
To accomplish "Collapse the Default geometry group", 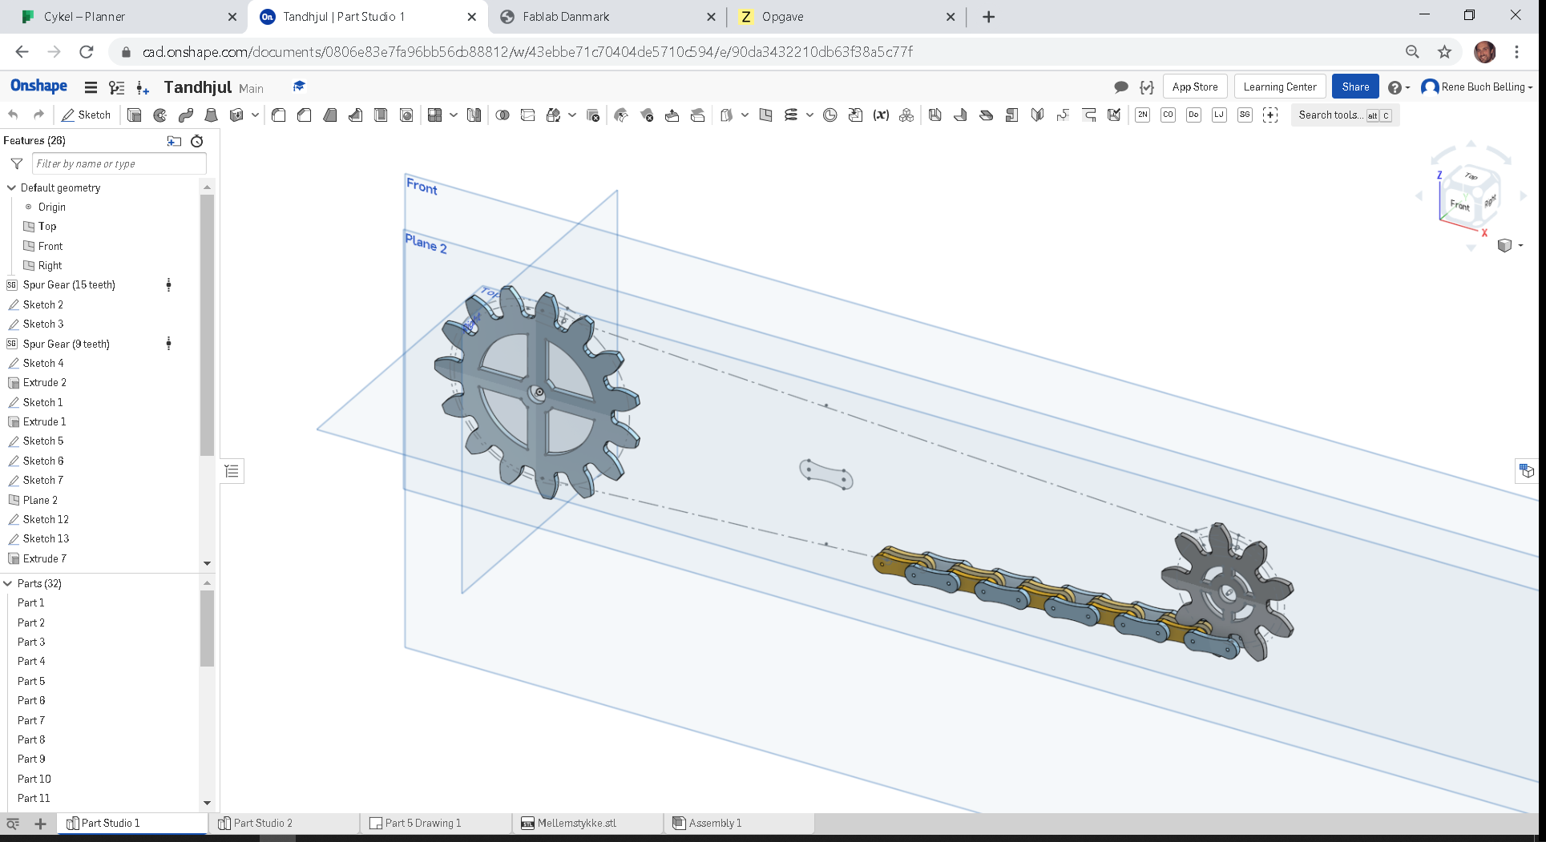I will pos(11,187).
